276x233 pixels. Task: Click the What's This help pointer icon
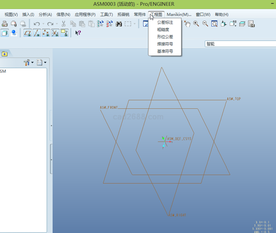[78, 33]
